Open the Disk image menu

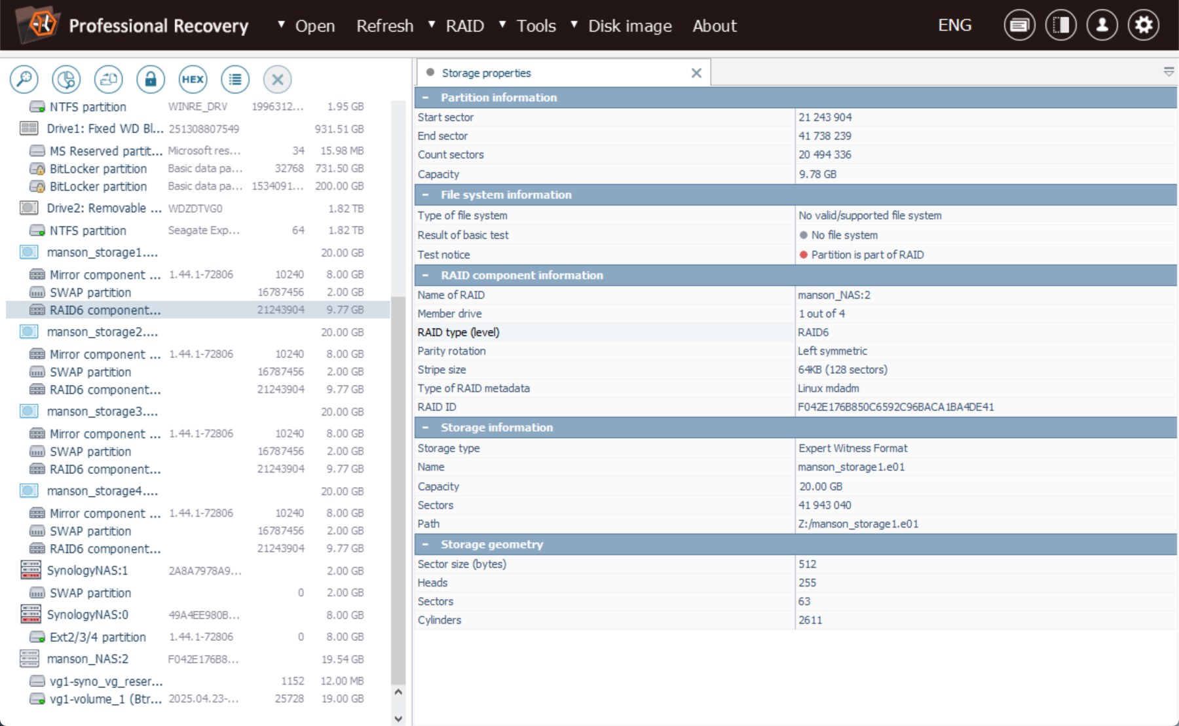630,26
